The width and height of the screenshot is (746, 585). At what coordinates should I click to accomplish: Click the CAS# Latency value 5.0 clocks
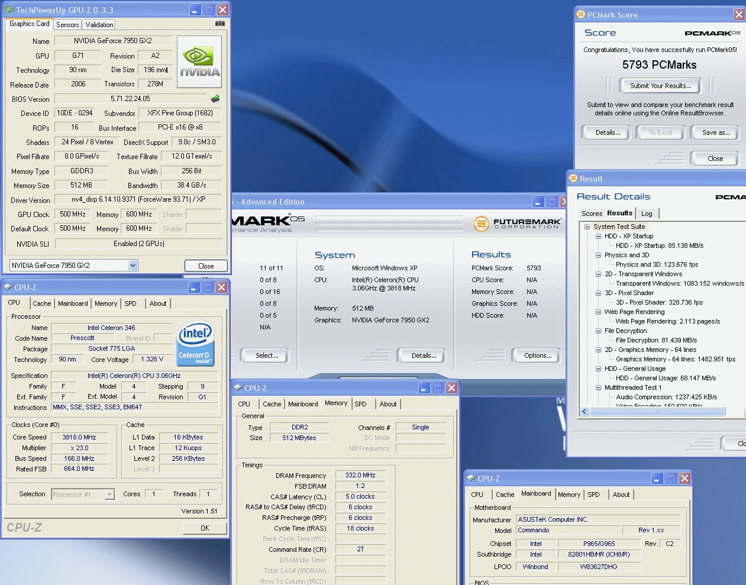360,496
